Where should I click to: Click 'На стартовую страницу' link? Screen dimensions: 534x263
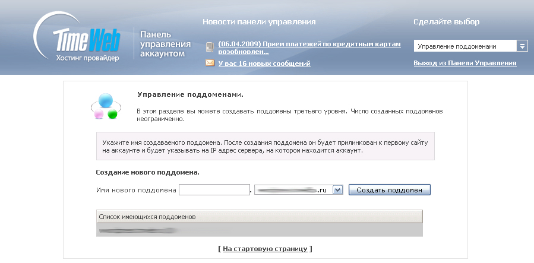[x=265, y=249]
